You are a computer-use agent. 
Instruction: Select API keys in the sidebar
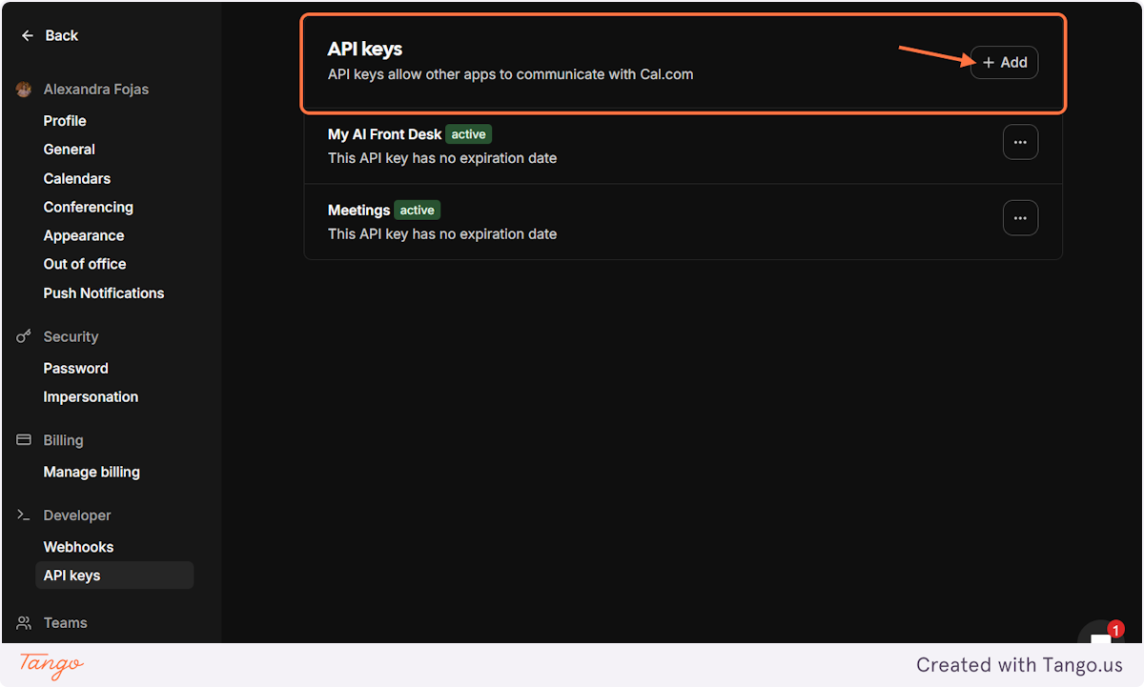coord(71,575)
